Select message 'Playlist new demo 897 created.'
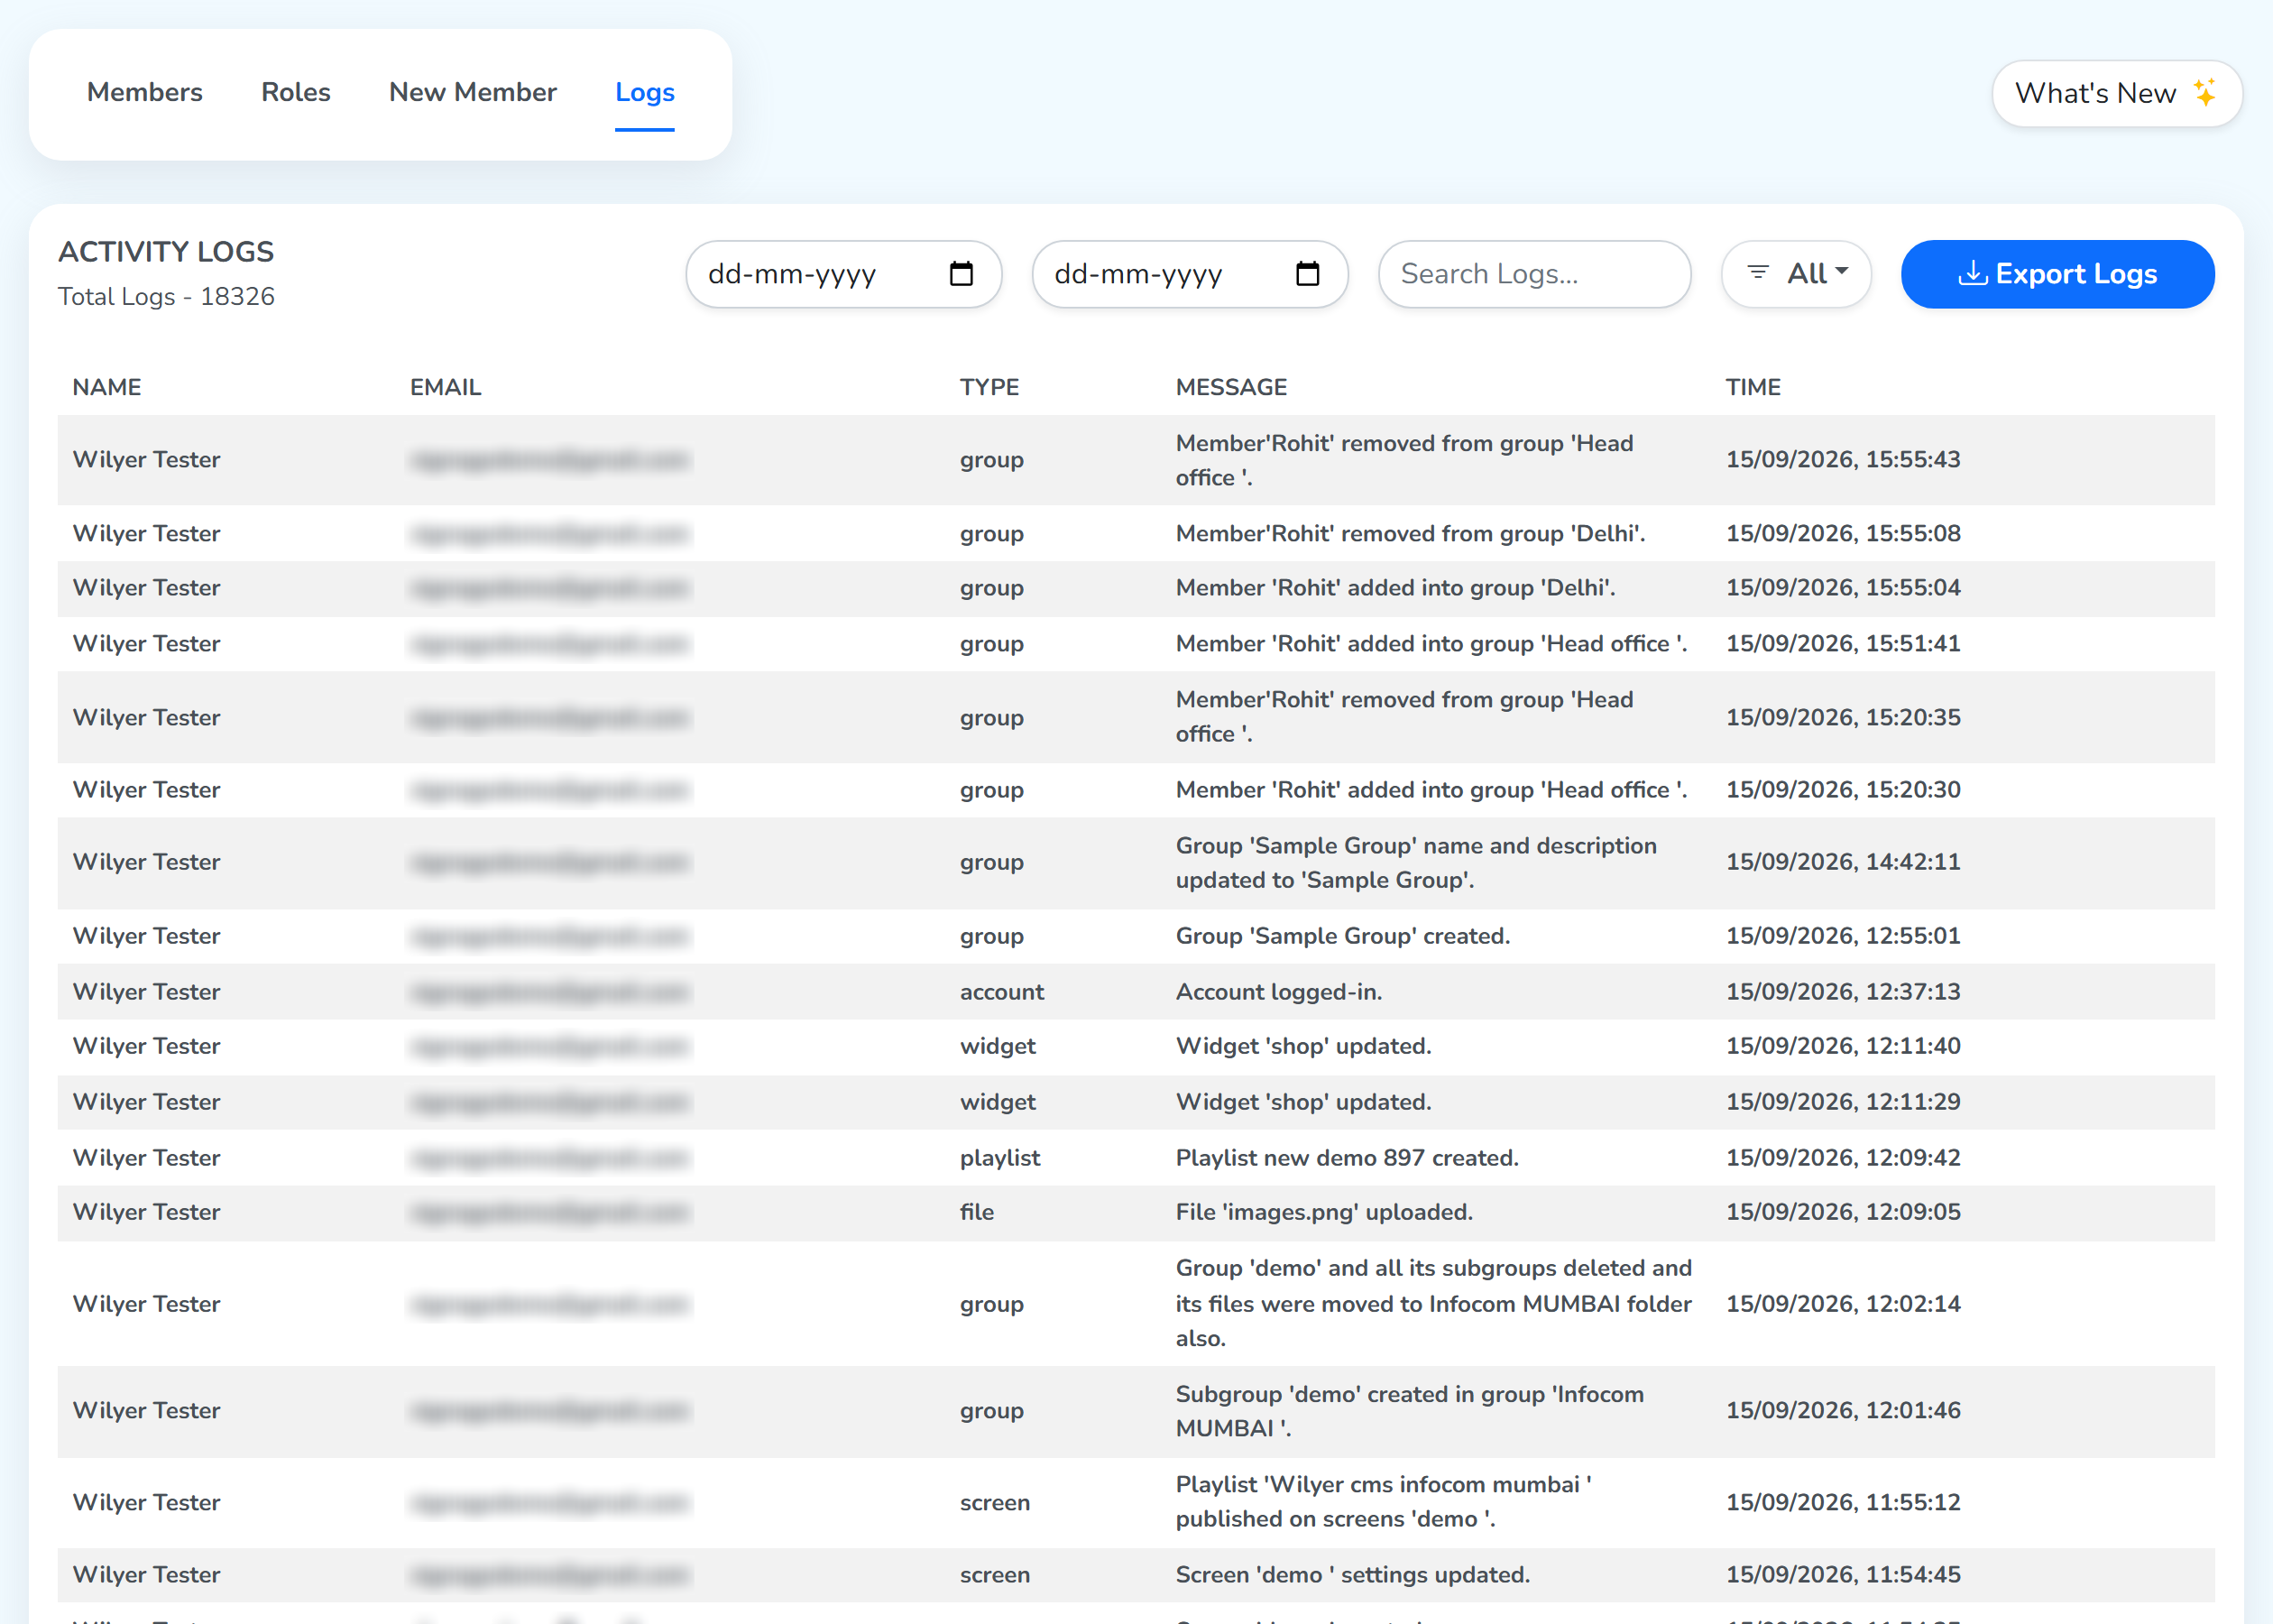Image resolution: width=2273 pixels, height=1624 pixels. coord(1348,1158)
